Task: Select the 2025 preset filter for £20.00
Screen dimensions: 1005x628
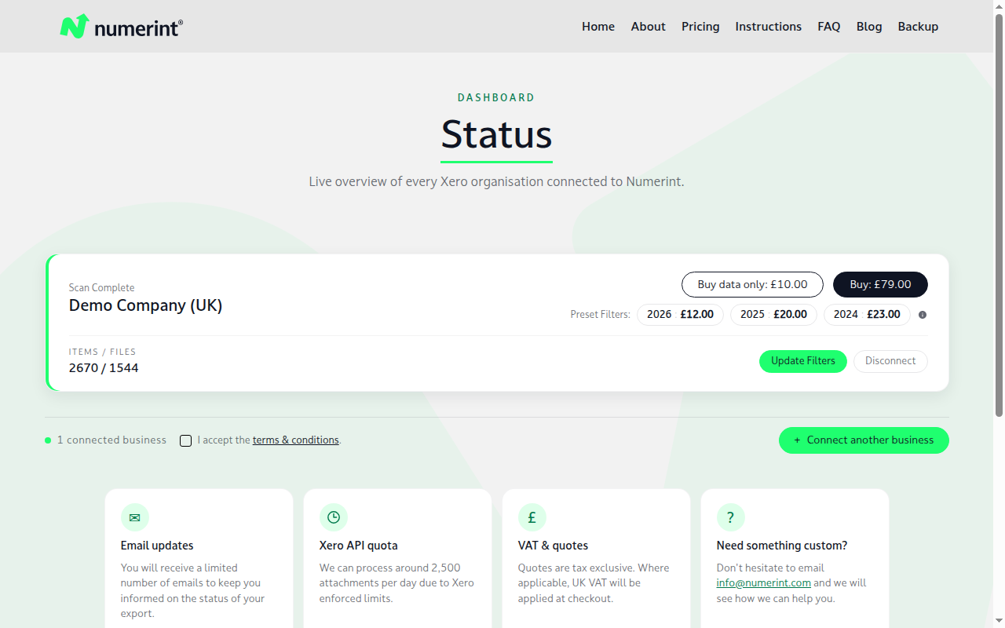Action: point(773,315)
